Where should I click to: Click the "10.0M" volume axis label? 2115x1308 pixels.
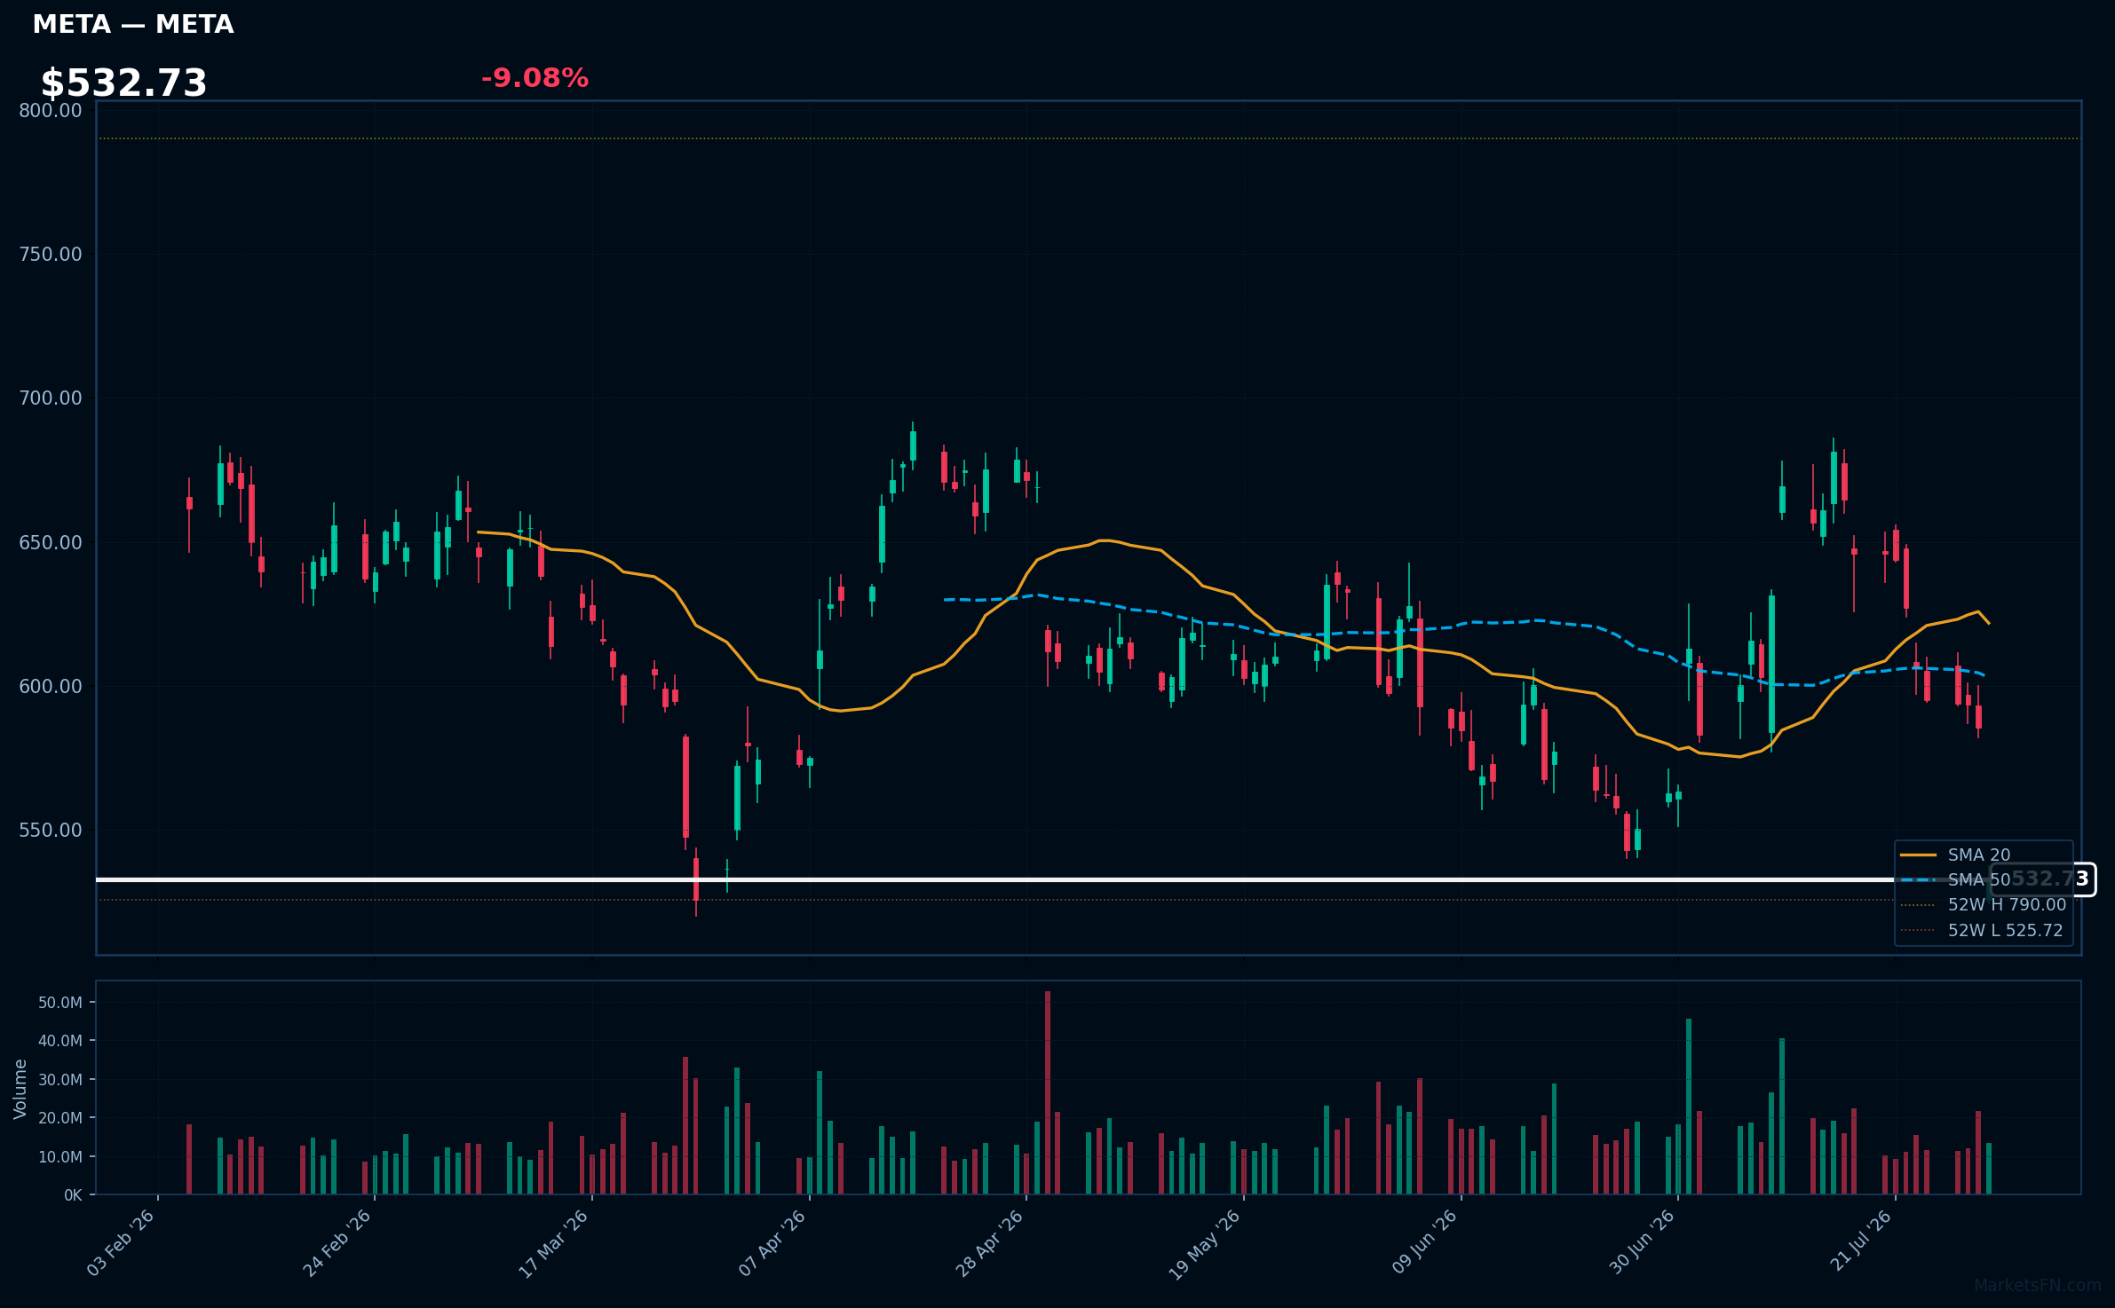60,1156
